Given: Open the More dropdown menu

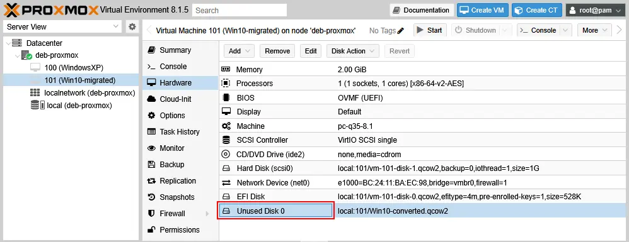Looking at the screenshot, I should 594,30.
